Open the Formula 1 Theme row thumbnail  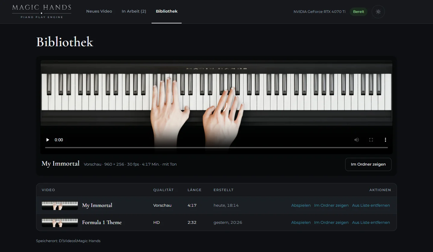(60, 223)
